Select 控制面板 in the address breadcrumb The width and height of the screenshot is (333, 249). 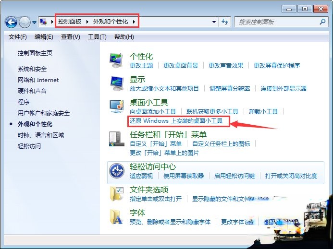click(70, 22)
